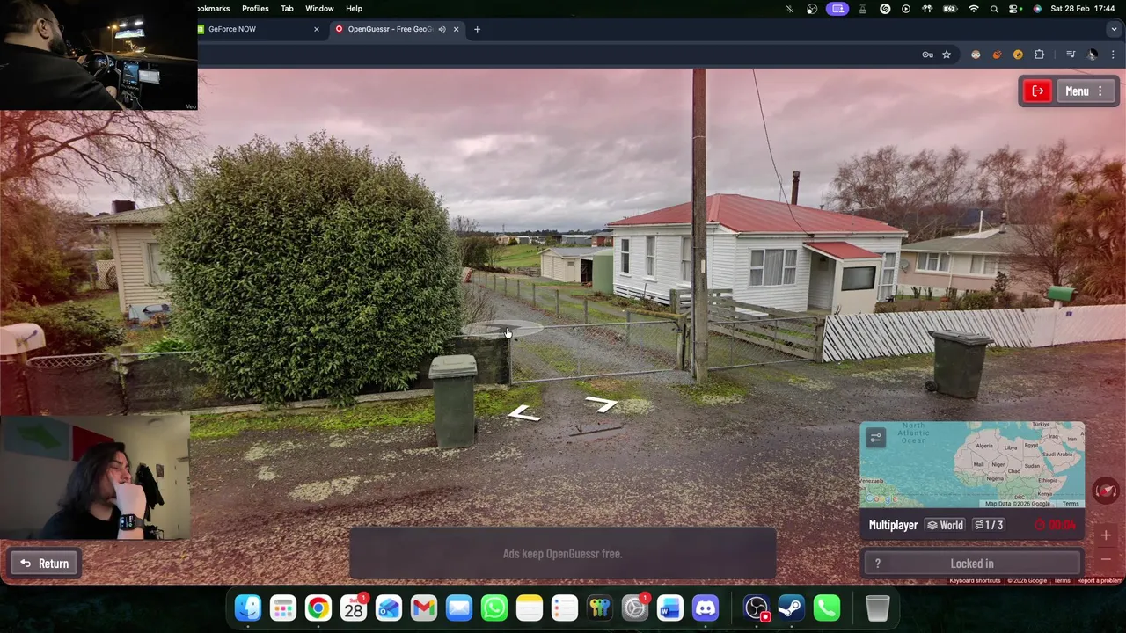Bookmark this page with the star icon
This screenshot has height=633, width=1126.
pyautogui.click(x=947, y=55)
